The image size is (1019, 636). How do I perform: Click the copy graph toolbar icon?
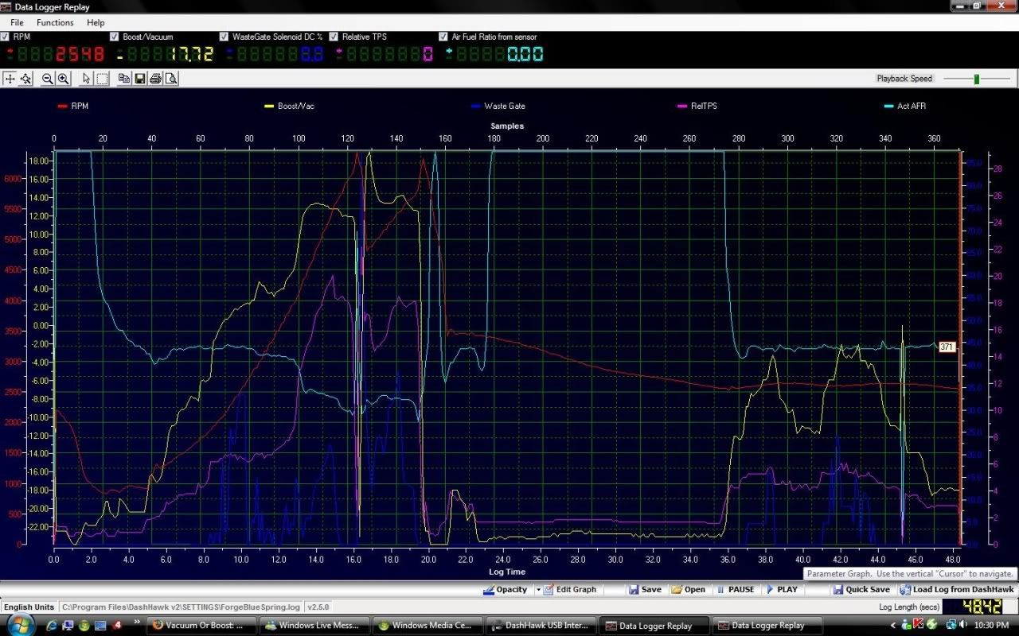124,79
